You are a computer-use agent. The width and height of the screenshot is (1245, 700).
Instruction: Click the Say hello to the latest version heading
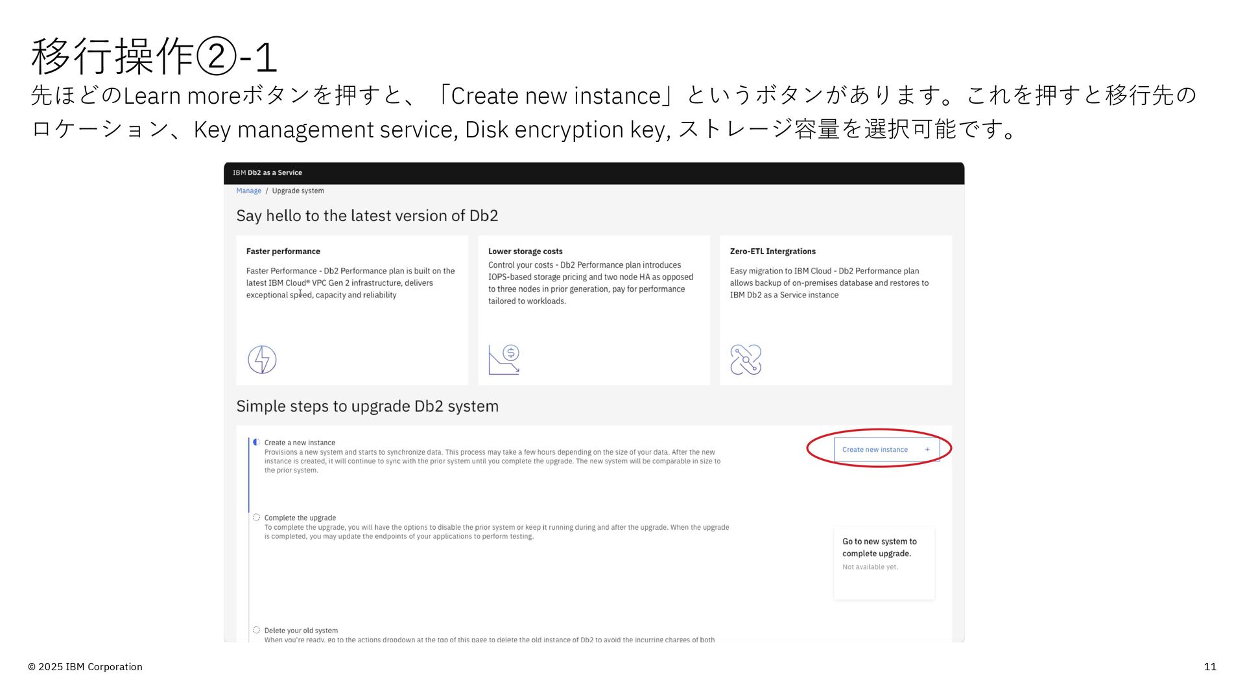click(367, 216)
